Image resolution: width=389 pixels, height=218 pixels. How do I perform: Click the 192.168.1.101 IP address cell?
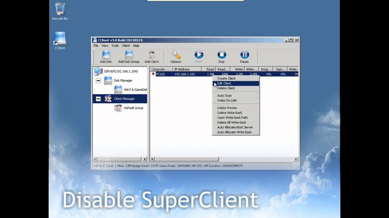[185, 74]
